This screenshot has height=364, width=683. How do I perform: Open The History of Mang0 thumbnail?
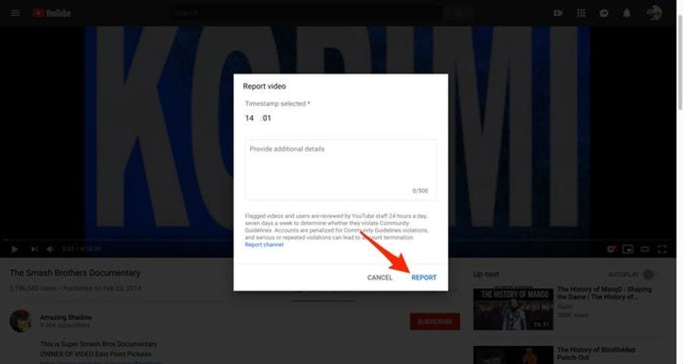point(513,308)
